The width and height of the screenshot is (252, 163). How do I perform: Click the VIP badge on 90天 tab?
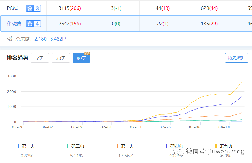[x=87, y=53]
